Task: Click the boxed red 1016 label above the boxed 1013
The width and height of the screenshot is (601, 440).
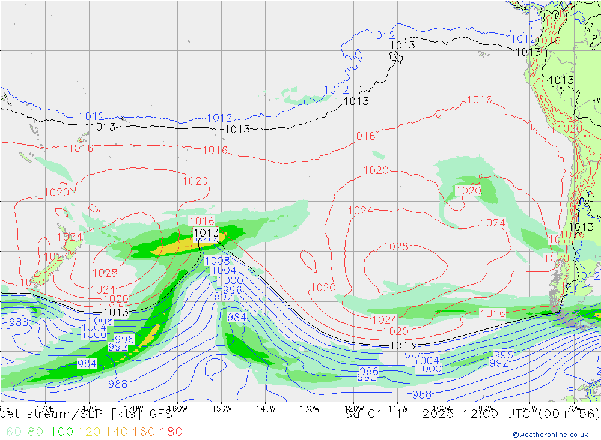Action: (202, 222)
